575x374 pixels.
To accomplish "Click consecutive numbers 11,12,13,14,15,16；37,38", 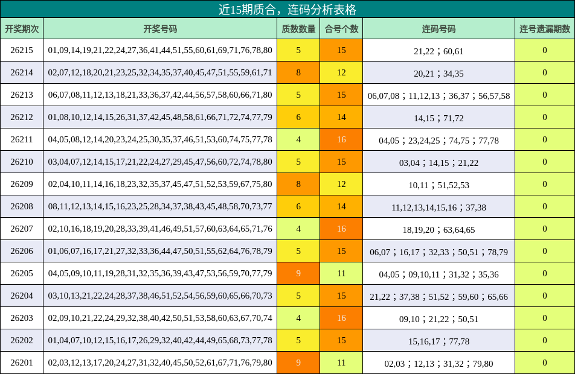I will point(438,208).
